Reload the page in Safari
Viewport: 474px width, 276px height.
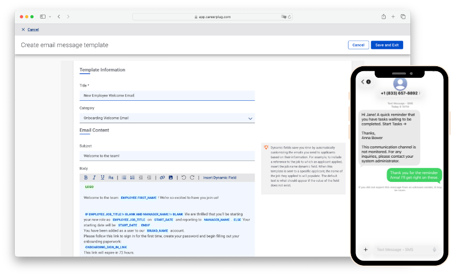(x=289, y=17)
